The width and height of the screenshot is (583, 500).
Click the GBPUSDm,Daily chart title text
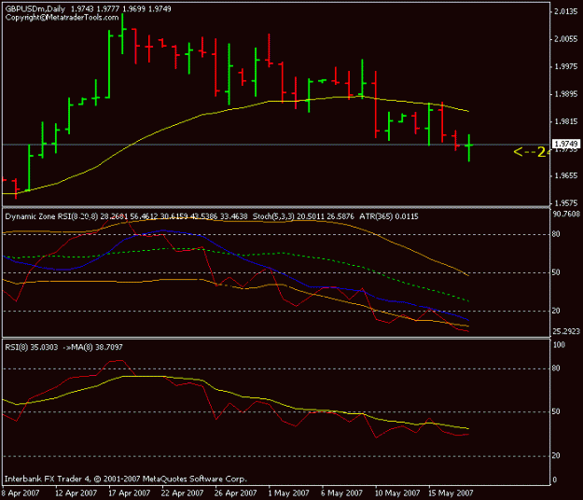(35, 9)
